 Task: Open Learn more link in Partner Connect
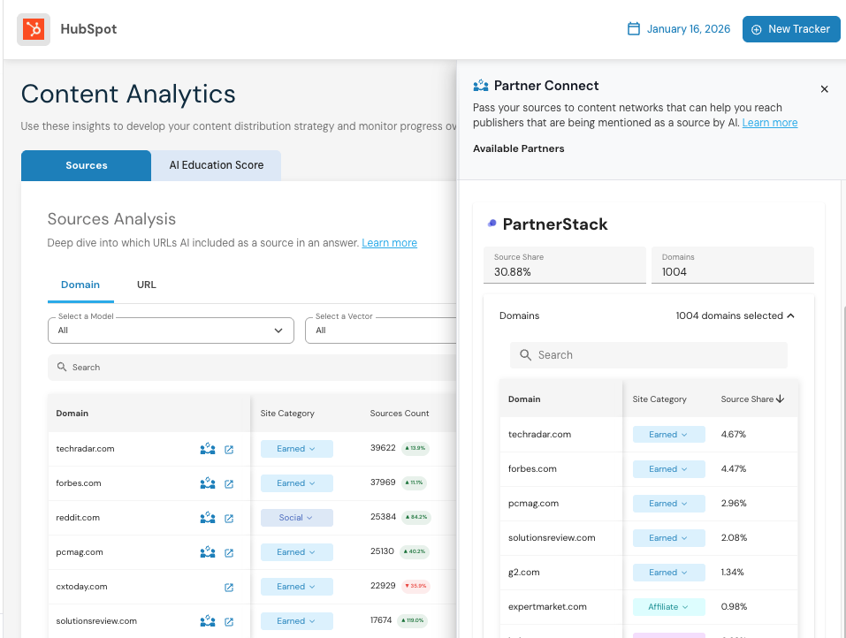(769, 123)
